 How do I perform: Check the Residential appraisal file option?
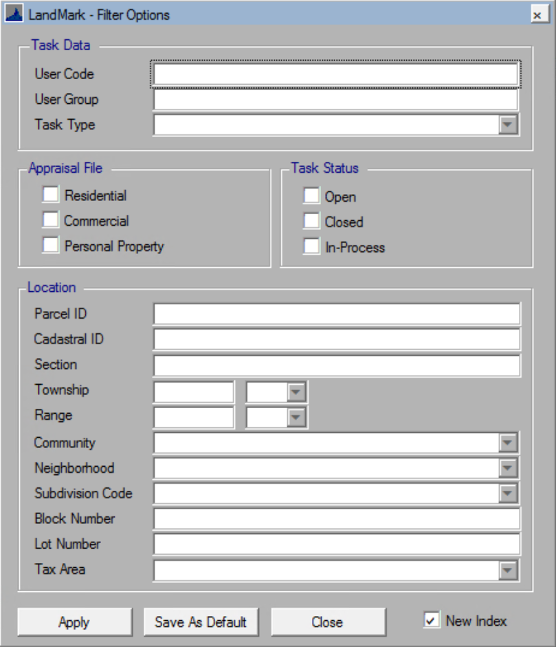49,195
